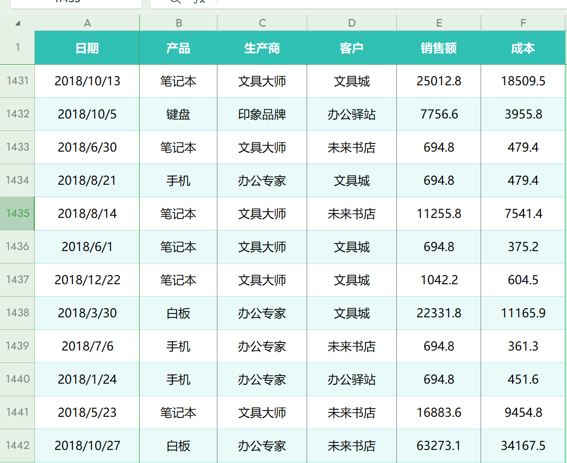Select column A header

pos(87,23)
